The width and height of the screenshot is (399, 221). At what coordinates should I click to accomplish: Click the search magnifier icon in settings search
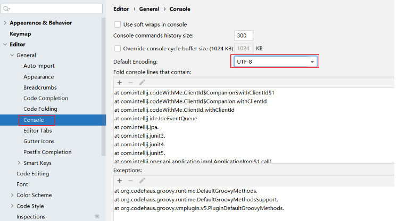7,8
